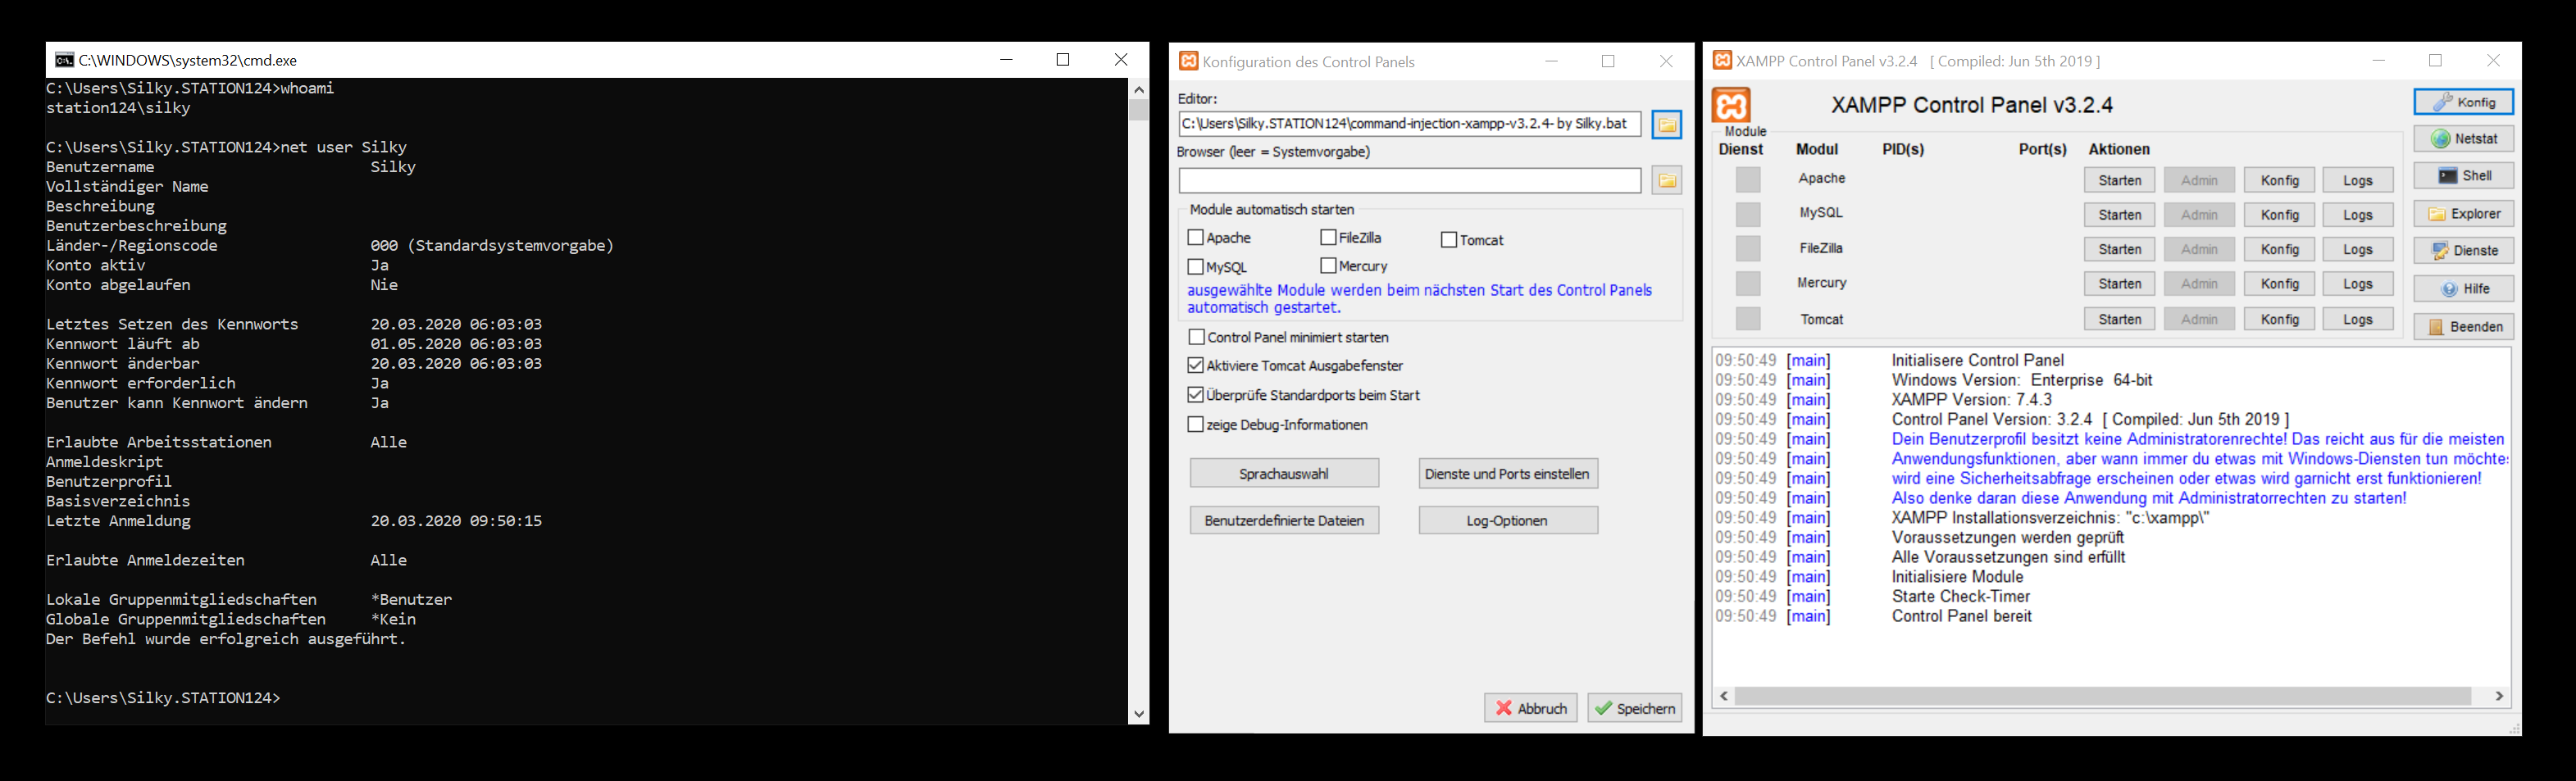Screen dimensions: 2576x781
Task: Toggle Mercury service install box
Action: 1748,284
